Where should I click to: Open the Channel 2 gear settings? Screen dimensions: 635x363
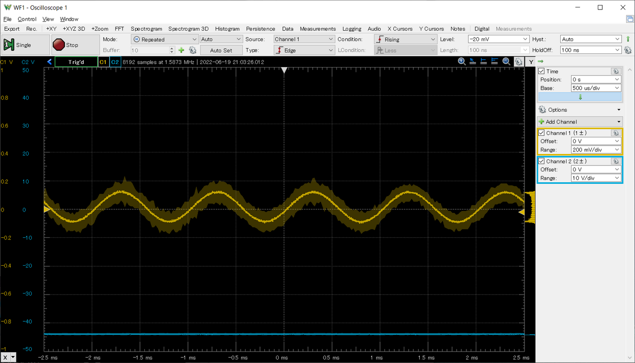[616, 161]
